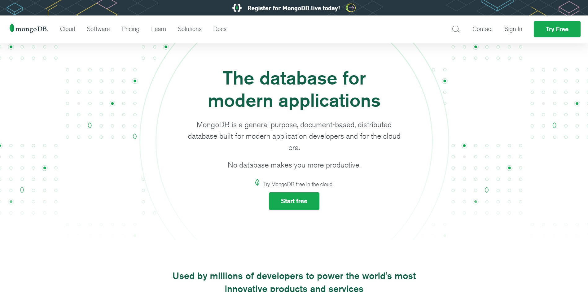Open the Docs link
Viewport: 588px width, 292px height.
[220, 29]
